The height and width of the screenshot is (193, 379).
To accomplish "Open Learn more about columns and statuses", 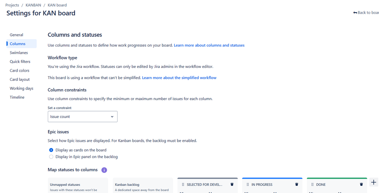I will point(209,45).
